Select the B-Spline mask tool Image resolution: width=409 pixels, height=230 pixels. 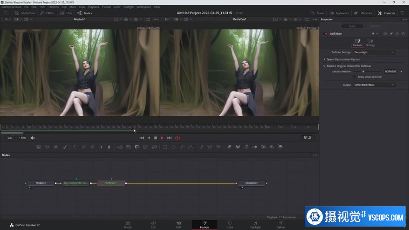tap(191, 147)
